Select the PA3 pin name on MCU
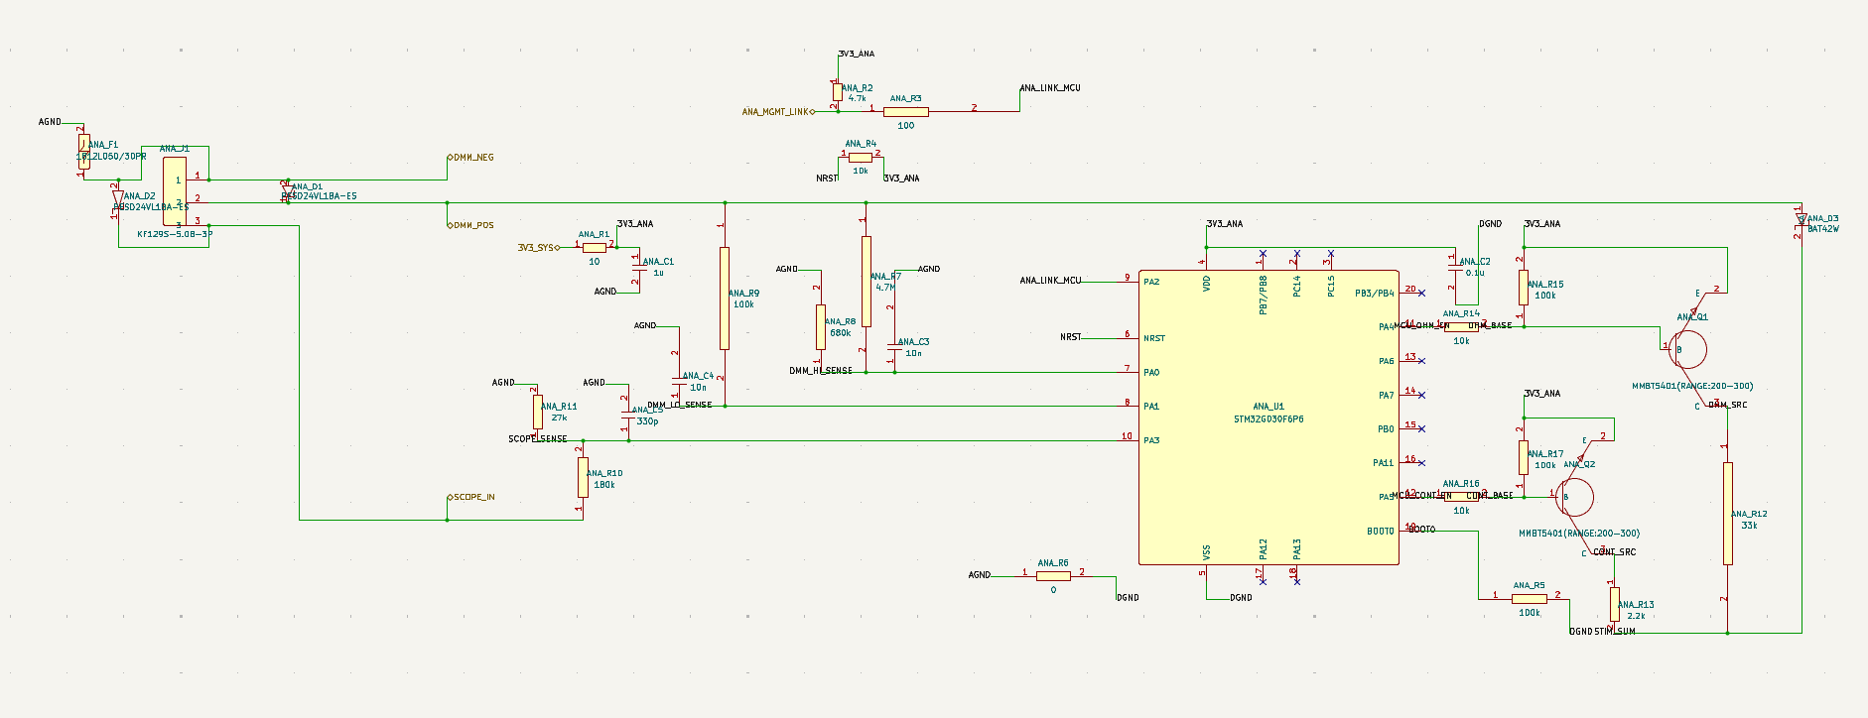 click(1151, 440)
